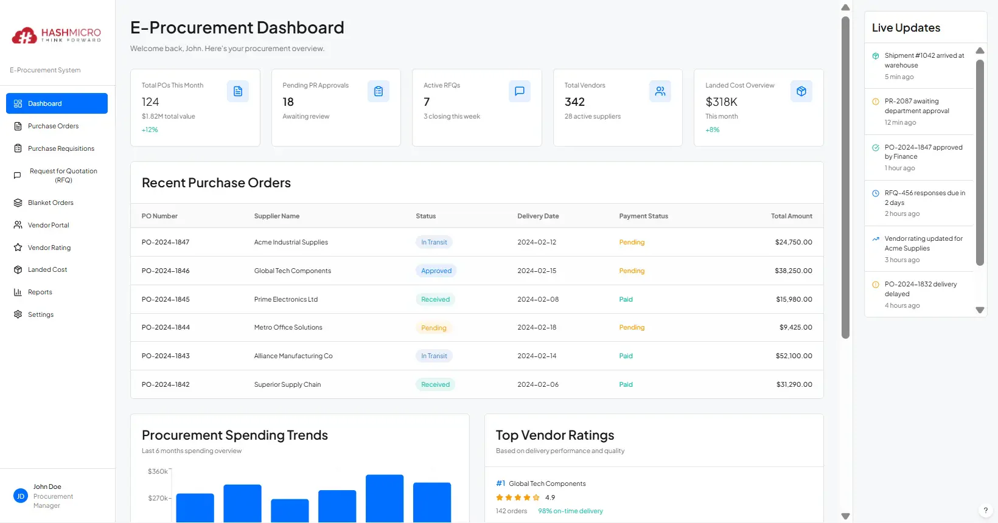Click PO-2024-1844 order number

pyautogui.click(x=166, y=327)
